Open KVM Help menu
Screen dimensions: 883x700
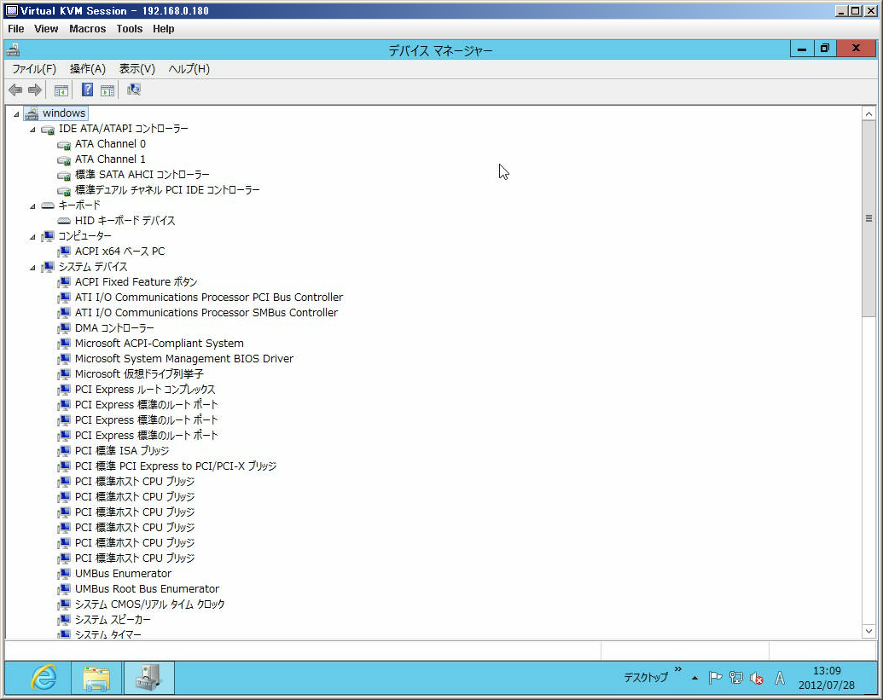click(163, 29)
